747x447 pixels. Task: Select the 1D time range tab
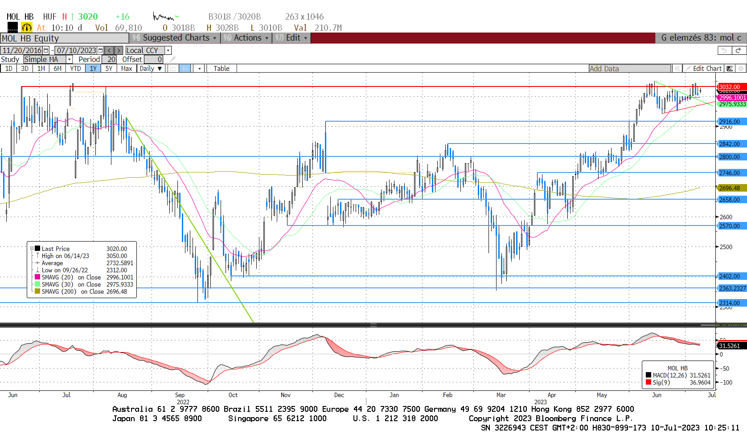pyautogui.click(x=8, y=69)
